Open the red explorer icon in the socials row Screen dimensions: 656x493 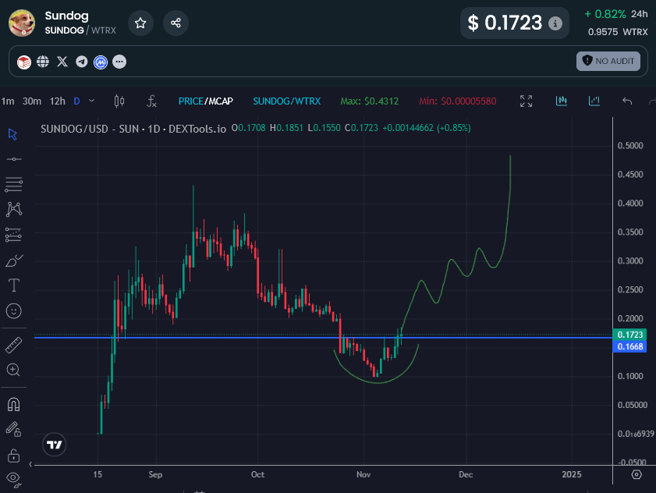24,62
